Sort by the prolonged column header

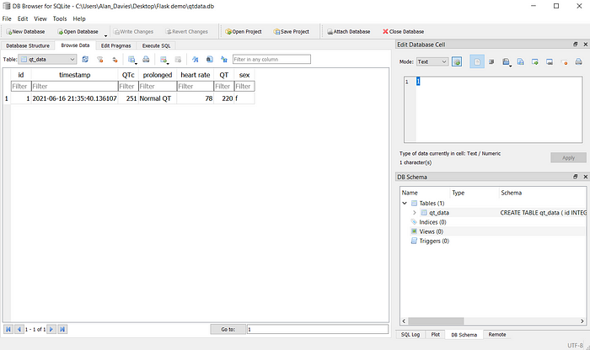pos(158,75)
